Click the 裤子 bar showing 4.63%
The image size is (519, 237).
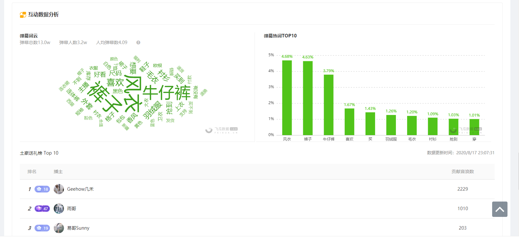pos(308,98)
